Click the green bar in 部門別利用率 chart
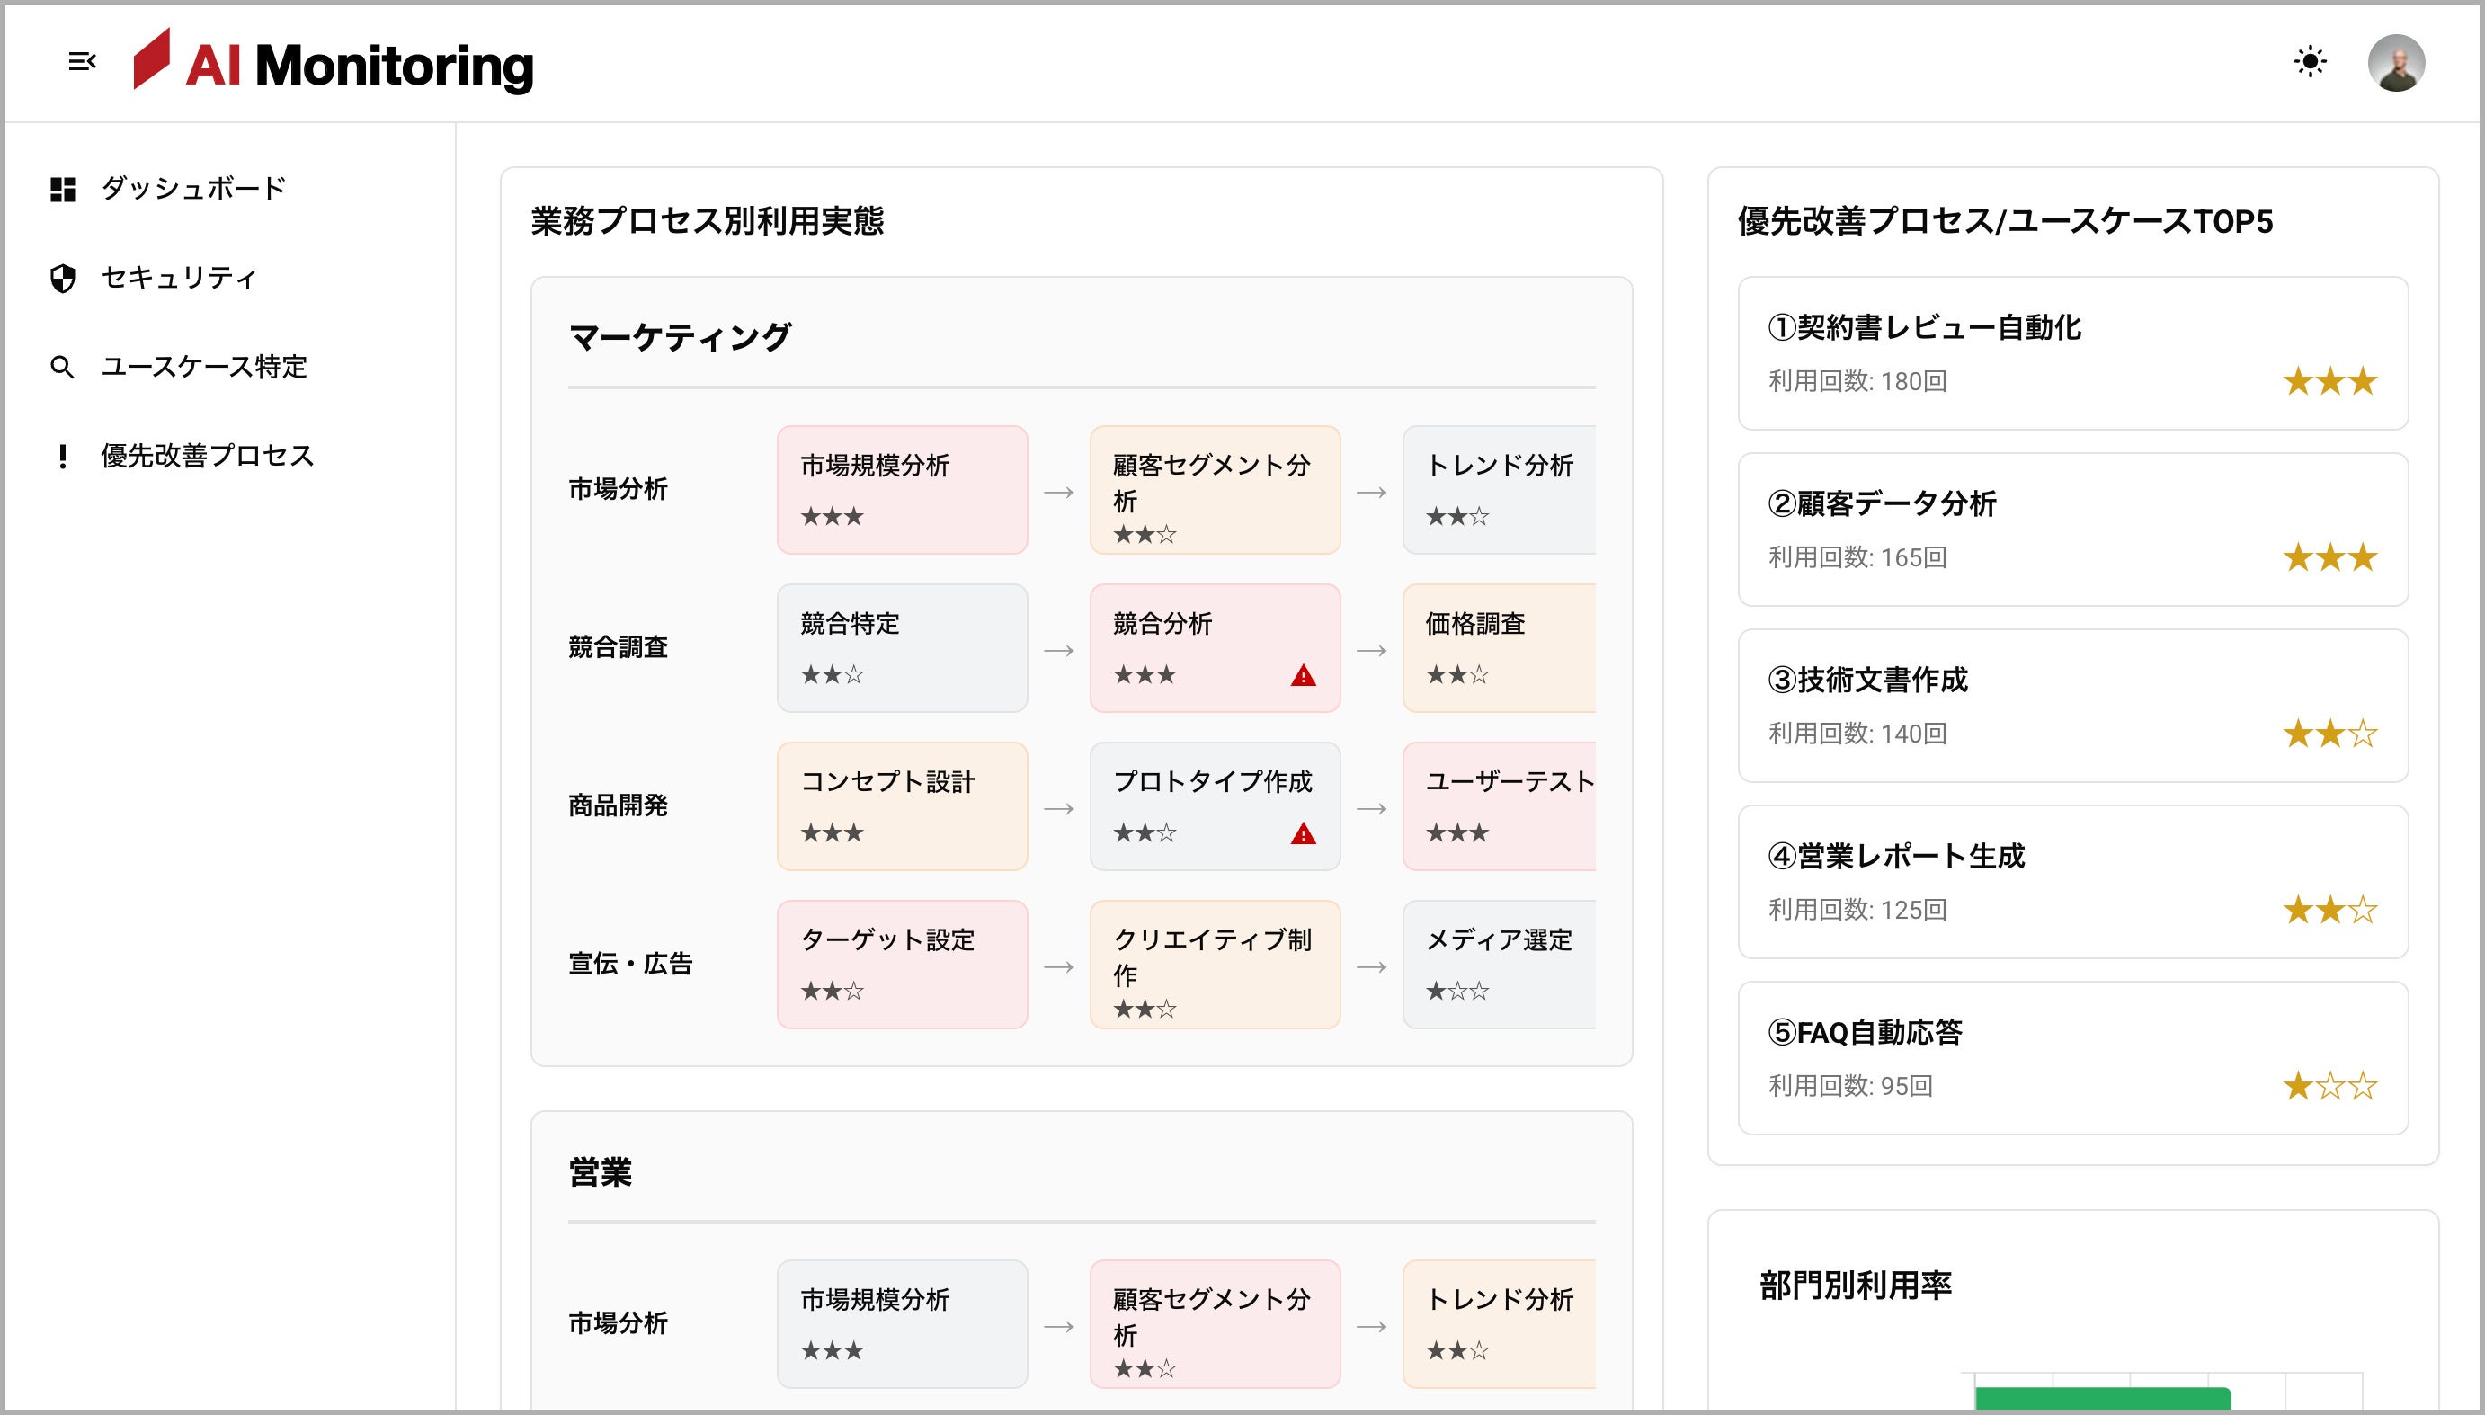The image size is (2485, 1415). (2101, 1400)
